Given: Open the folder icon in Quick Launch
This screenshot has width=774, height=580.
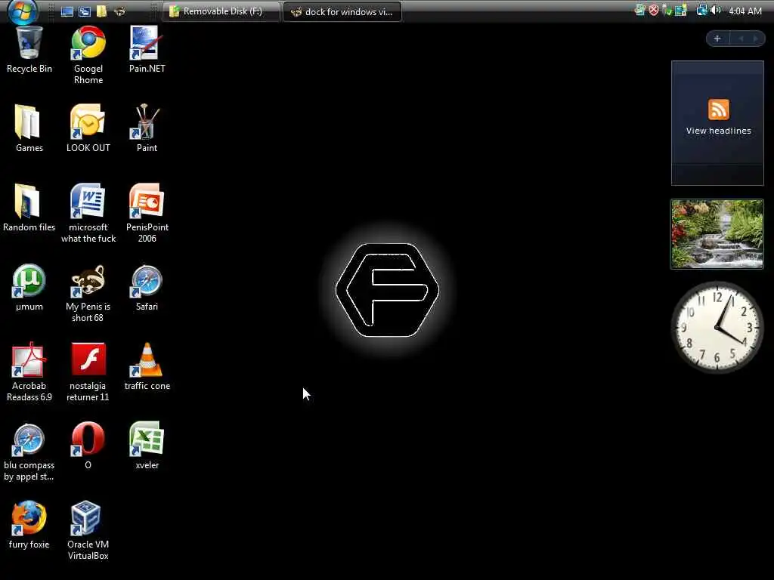Looking at the screenshot, I should (x=102, y=11).
